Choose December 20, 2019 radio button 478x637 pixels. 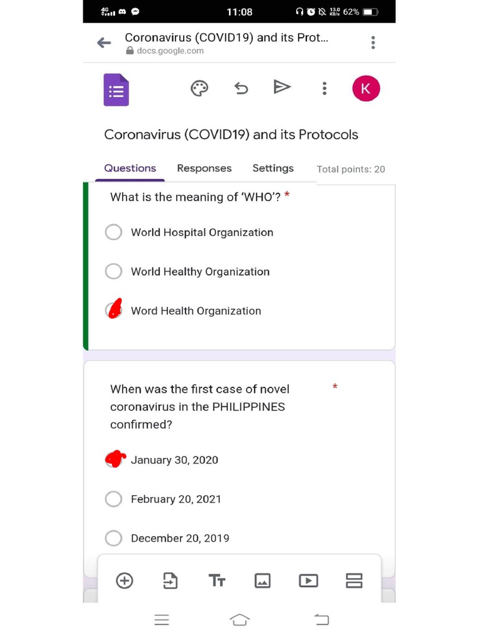(x=114, y=538)
